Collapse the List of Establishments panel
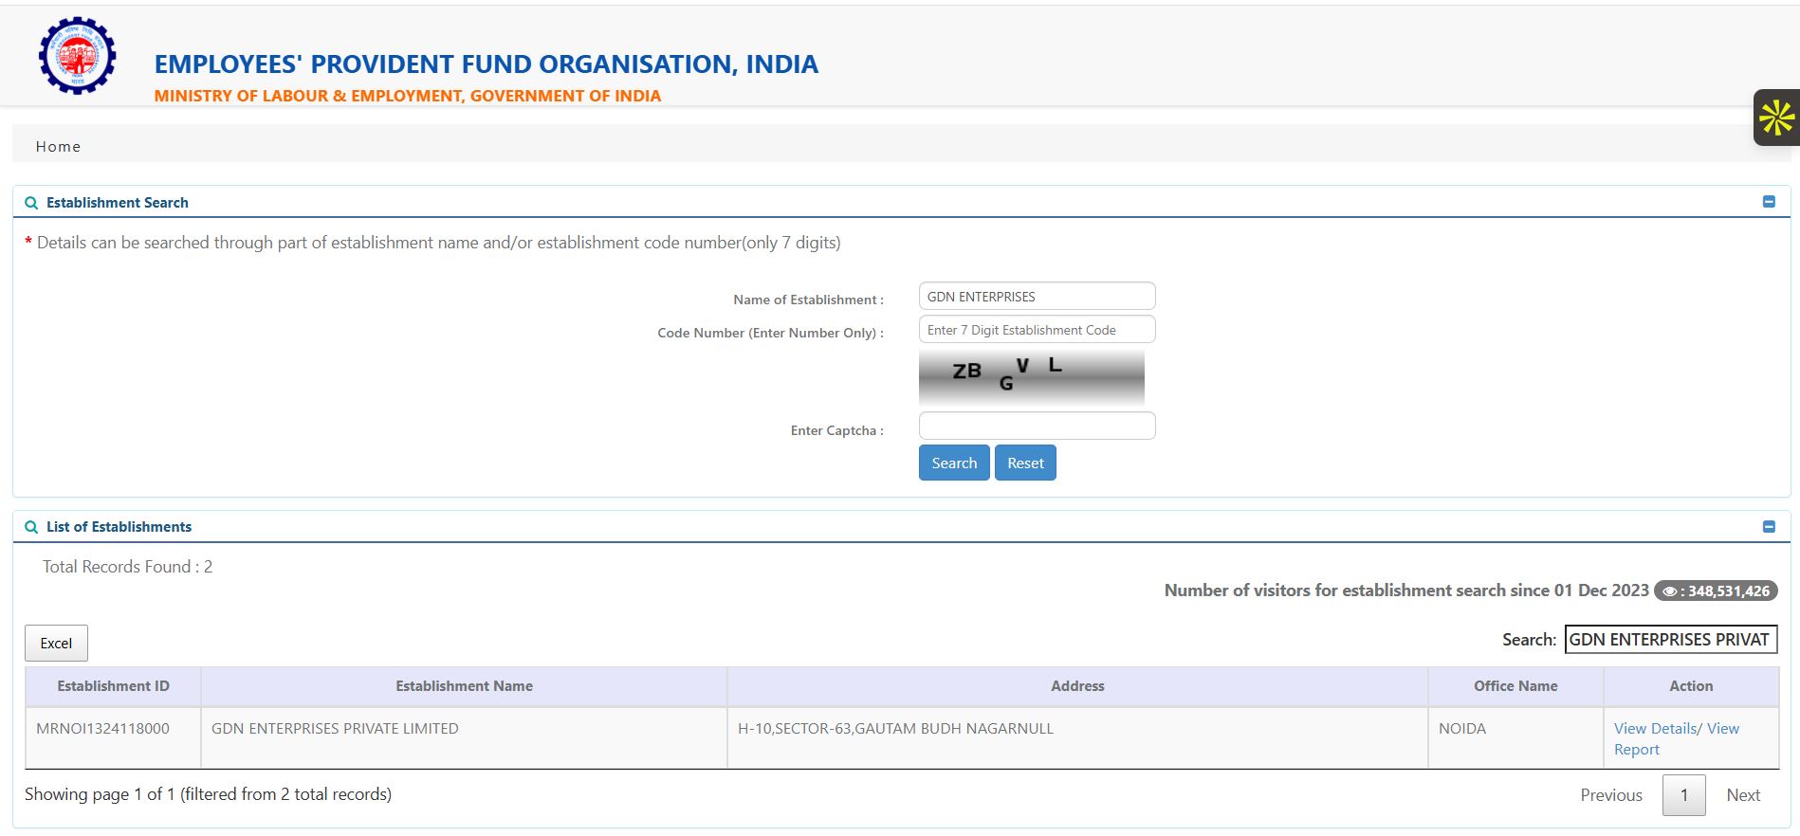1800x836 pixels. coord(1768,526)
